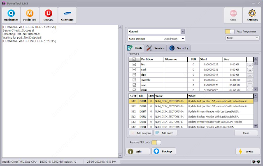
Task: Uncheck the switch partition checkbox
Action: (134, 80)
